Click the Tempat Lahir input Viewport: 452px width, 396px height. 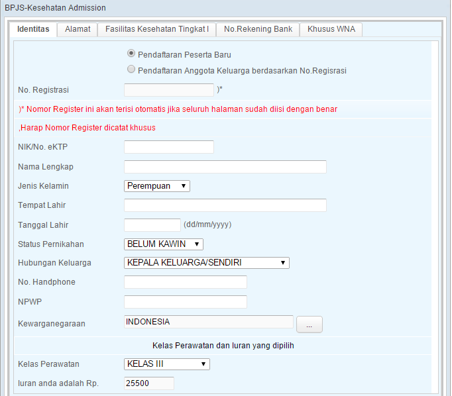[x=225, y=205]
